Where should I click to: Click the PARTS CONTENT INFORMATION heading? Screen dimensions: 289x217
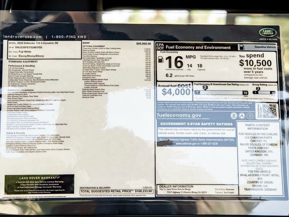[257, 127]
